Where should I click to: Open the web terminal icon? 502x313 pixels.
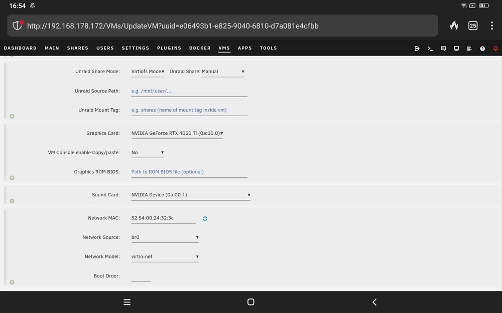pos(430,49)
